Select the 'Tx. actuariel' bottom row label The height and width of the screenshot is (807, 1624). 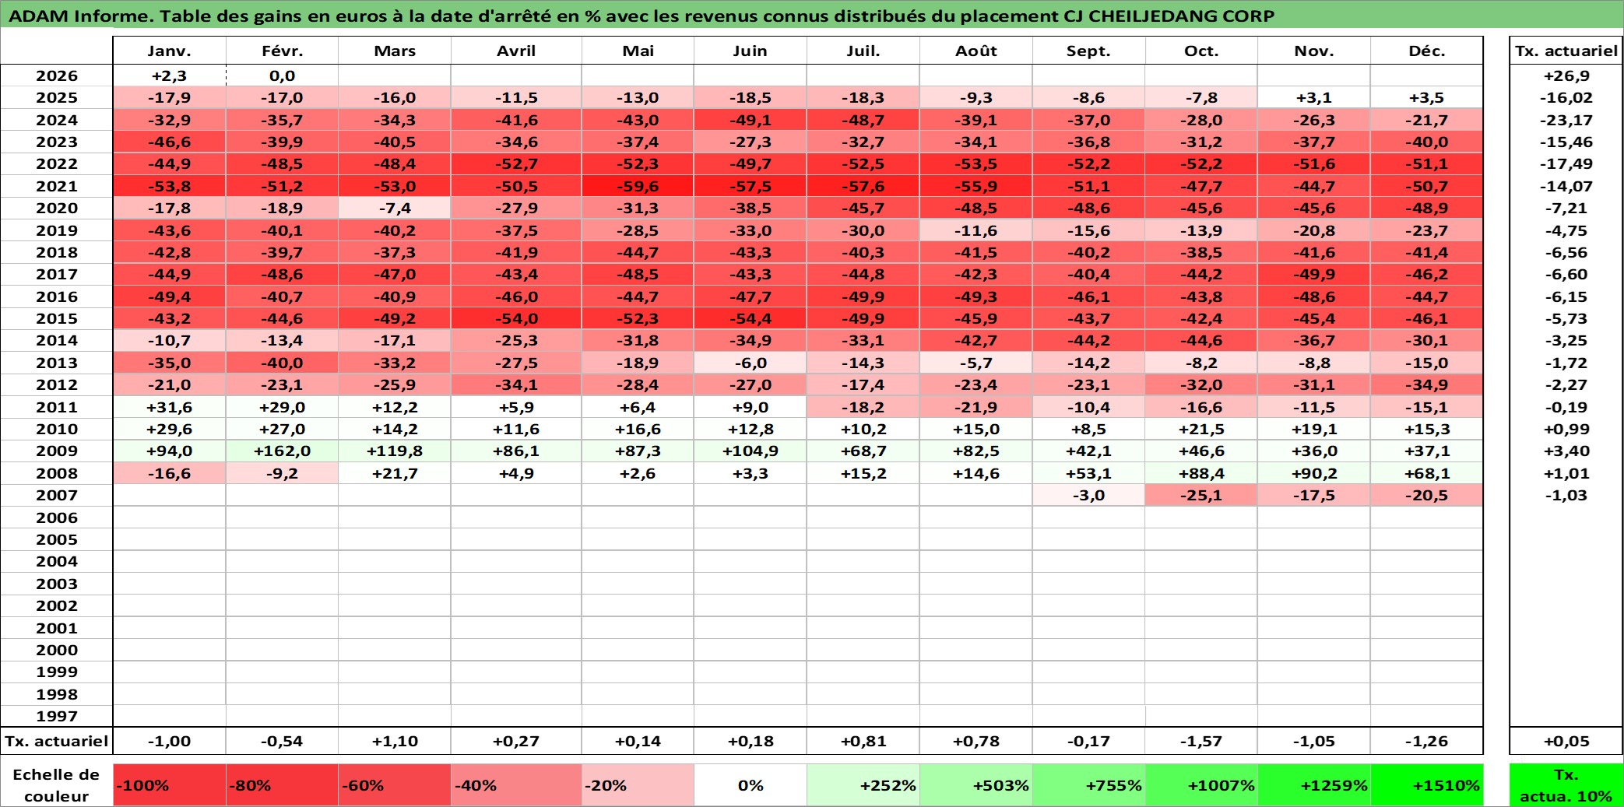(57, 741)
